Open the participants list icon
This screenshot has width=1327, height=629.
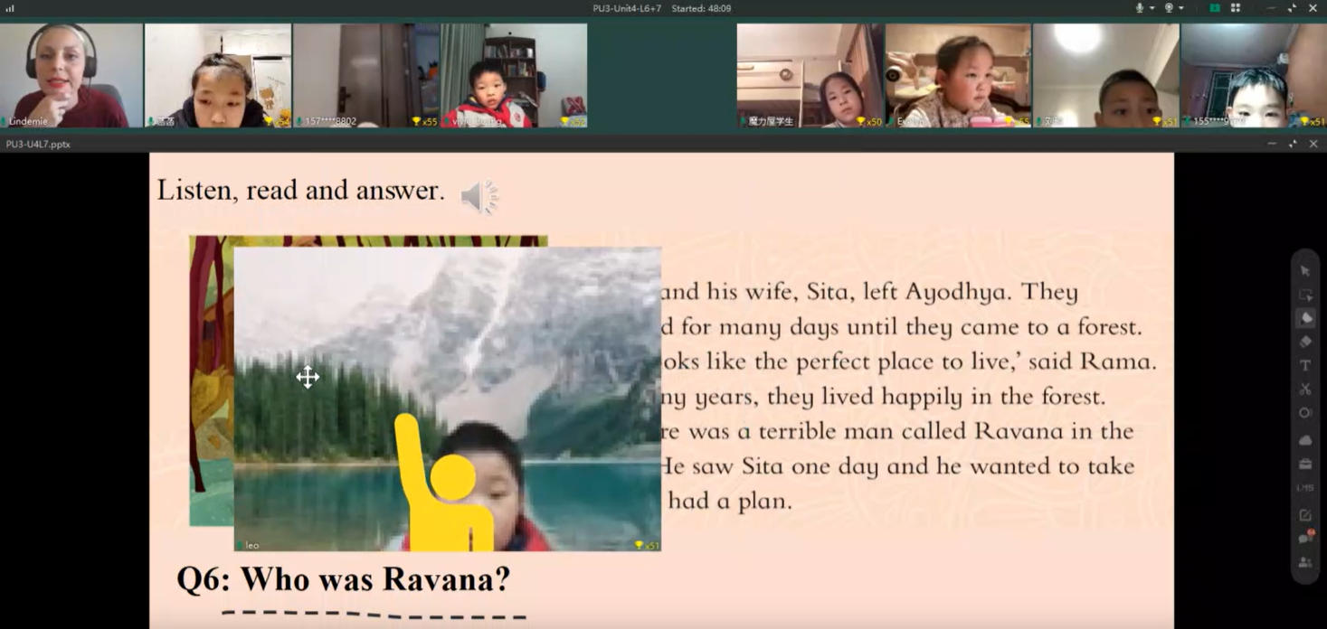click(1304, 562)
